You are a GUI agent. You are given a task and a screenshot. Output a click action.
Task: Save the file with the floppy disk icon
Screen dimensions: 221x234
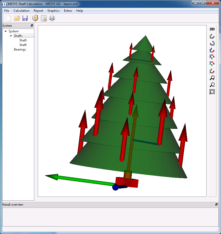[25, 18]
